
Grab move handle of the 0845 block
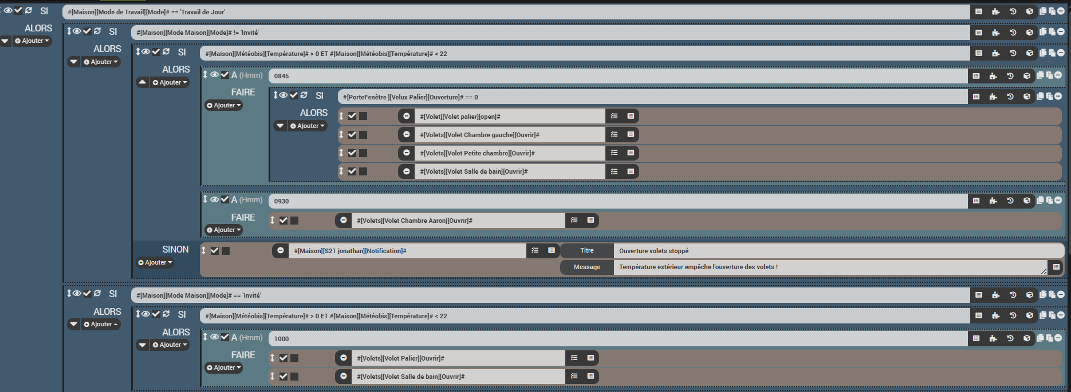click(205, 74)
